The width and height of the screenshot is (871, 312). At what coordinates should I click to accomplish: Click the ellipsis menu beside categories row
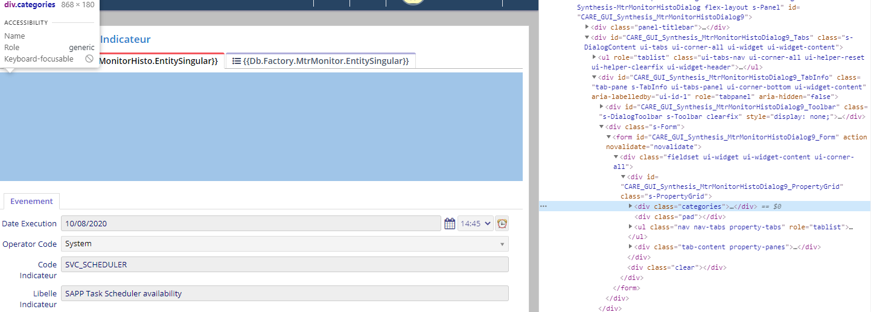click(x=543, y=206)
